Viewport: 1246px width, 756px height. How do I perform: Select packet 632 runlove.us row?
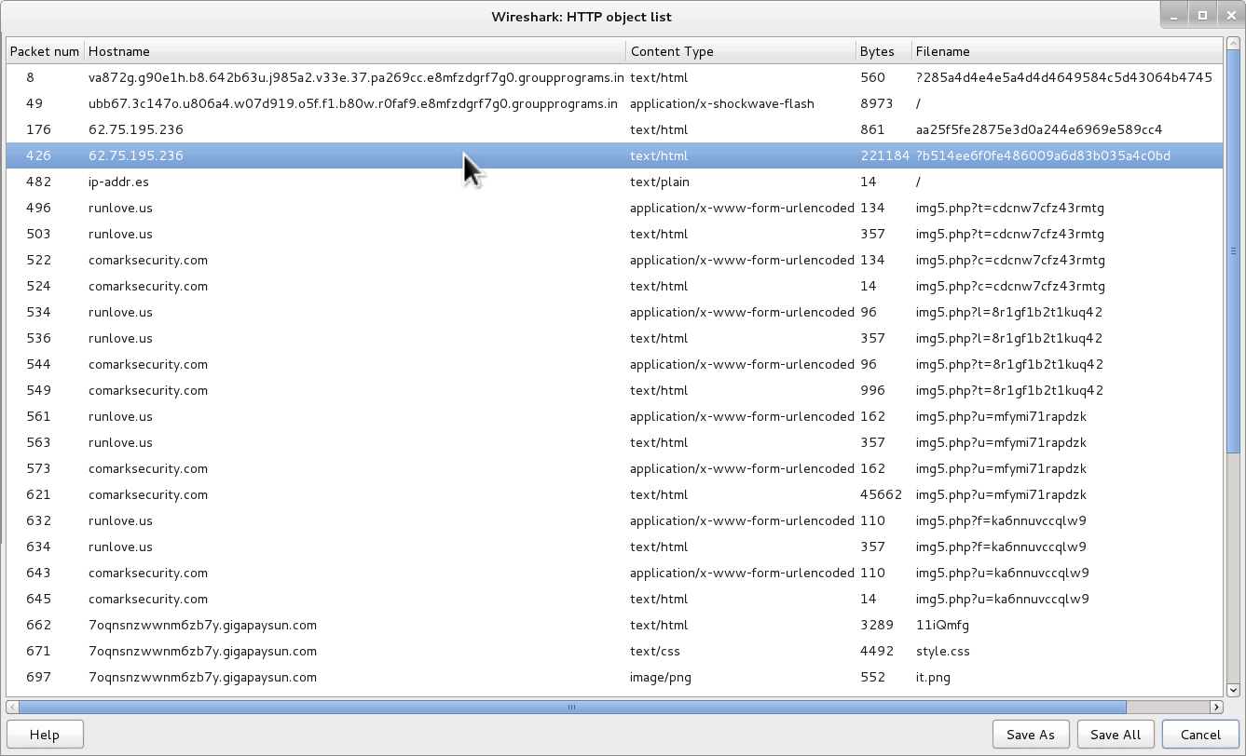pyautogui.click(x=614, y=520)
